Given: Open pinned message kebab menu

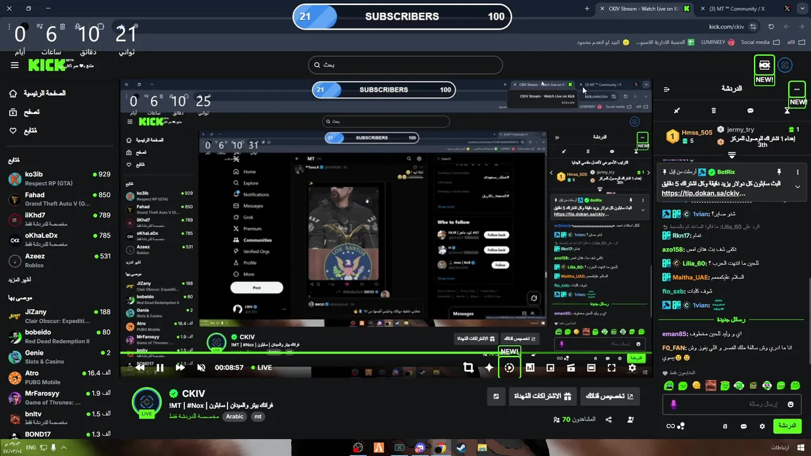Looking at the screenshot, I should pos(798,172).
